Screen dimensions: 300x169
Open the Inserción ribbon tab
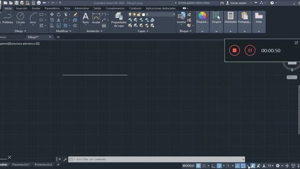coord(22,8)
